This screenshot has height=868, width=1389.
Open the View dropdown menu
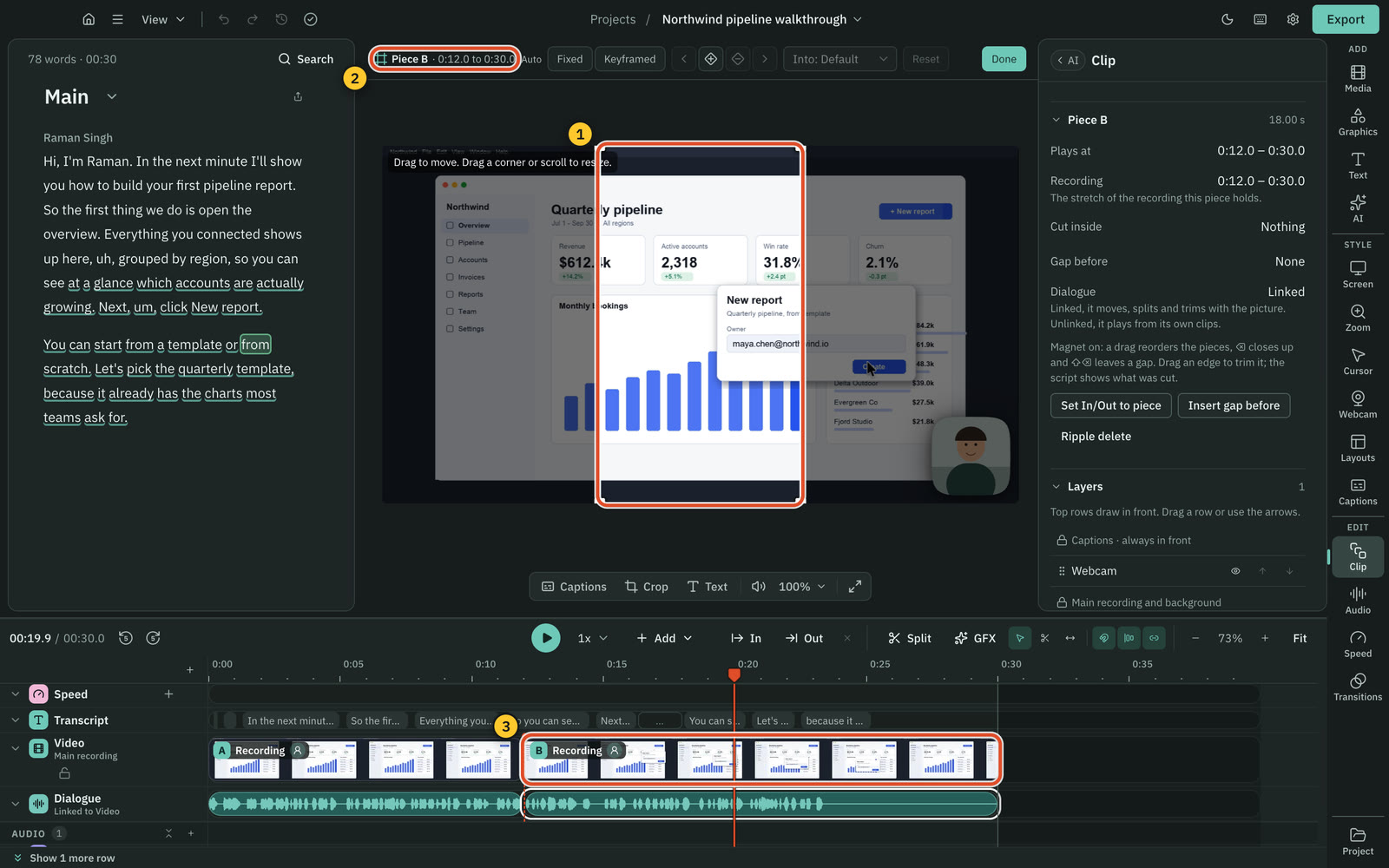tap(163, 19)
